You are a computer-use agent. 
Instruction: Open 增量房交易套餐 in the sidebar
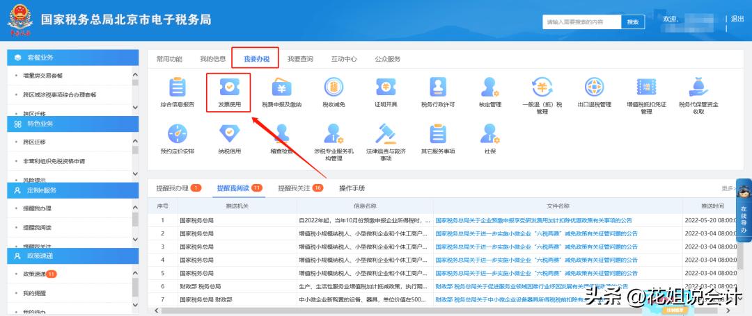42,76
